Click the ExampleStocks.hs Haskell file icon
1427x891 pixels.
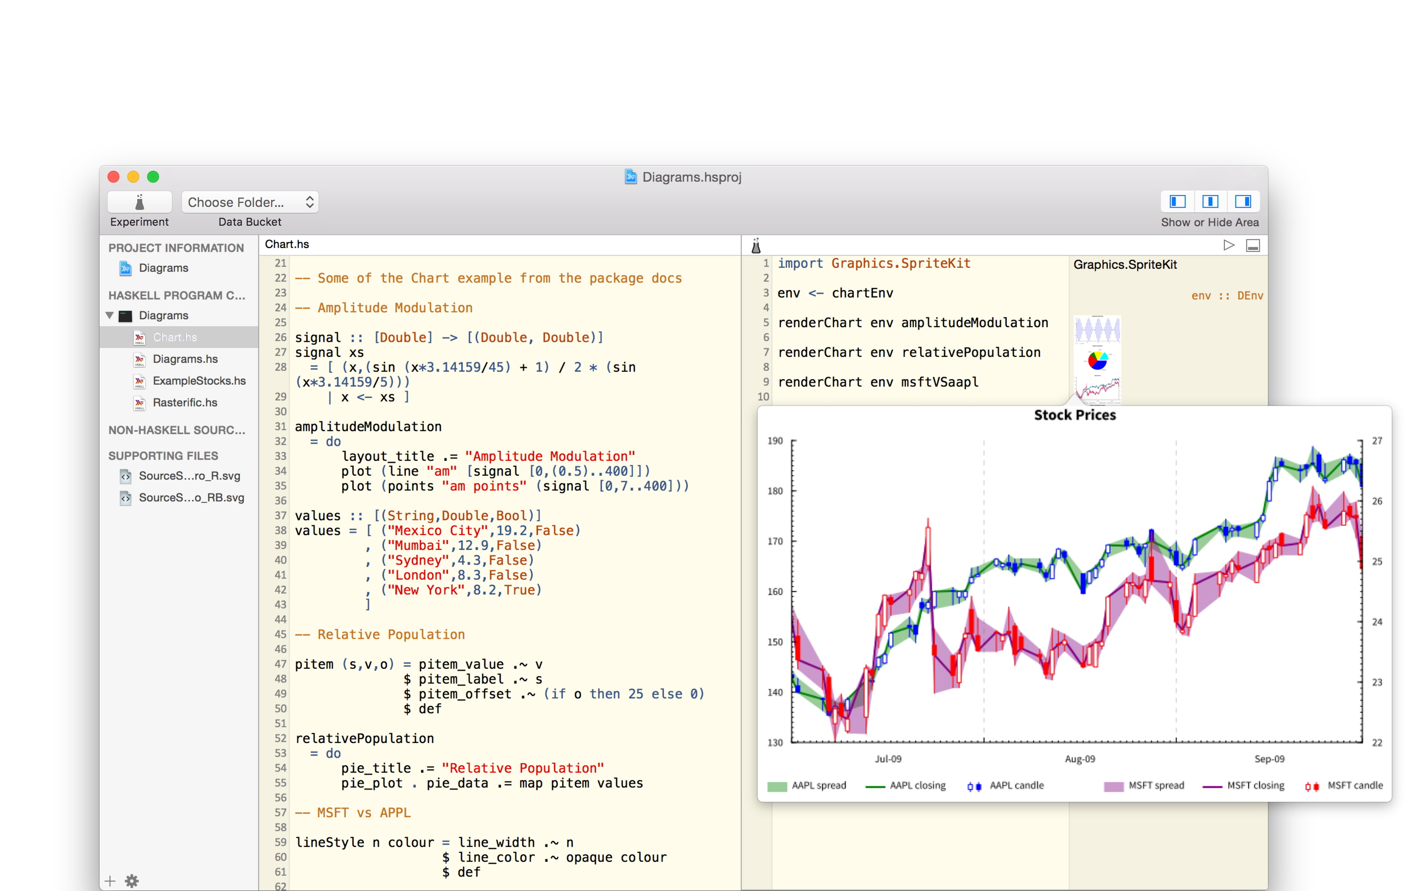pyautogui.click(x=139, y=381)
